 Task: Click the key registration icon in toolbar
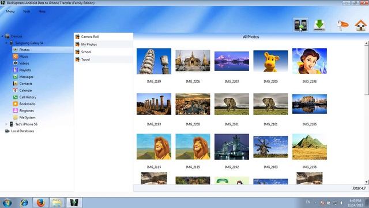(342, 25)
